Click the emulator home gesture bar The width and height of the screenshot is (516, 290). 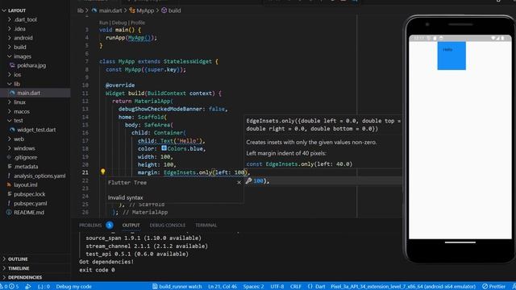460,242
